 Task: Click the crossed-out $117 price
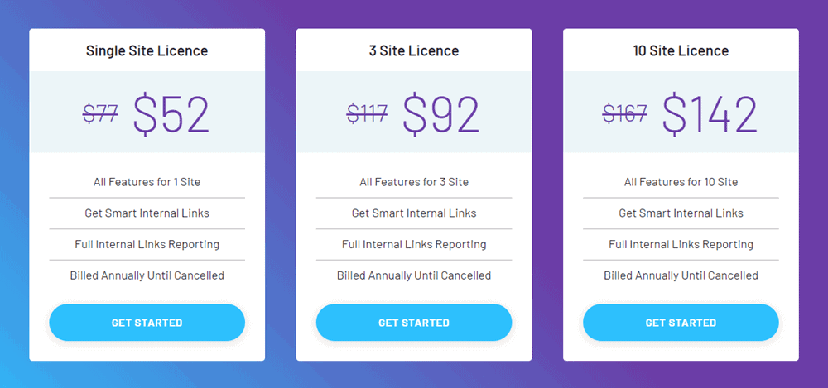coord(367,113)
